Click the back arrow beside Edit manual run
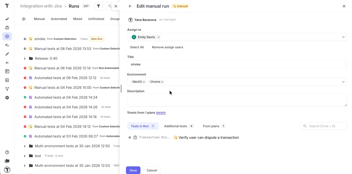This screenshot has height=174, width=352. 130,6
